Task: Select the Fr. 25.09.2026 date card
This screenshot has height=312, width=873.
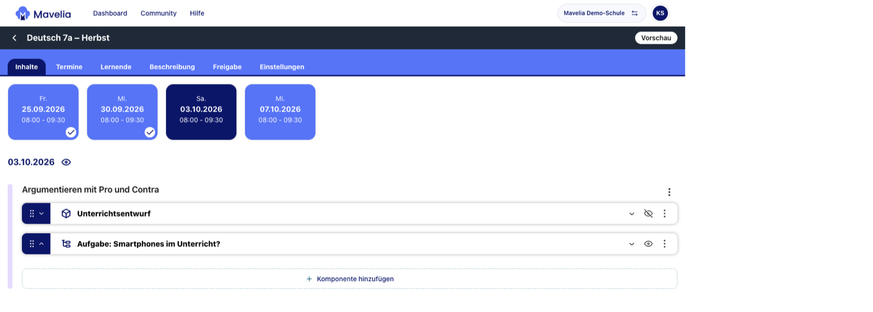Action: pyautogui.click(x=43, y=112)
